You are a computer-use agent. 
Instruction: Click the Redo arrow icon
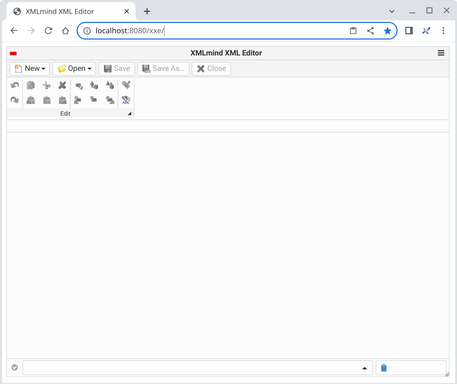pos(15,100)
